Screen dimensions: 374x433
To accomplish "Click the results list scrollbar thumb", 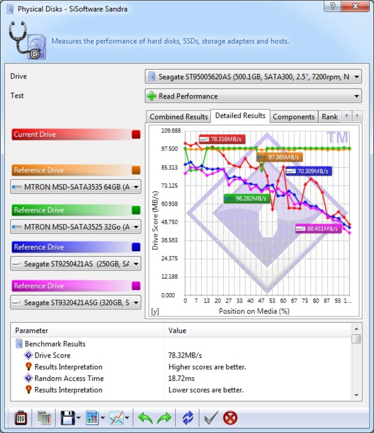I will 356,339.
